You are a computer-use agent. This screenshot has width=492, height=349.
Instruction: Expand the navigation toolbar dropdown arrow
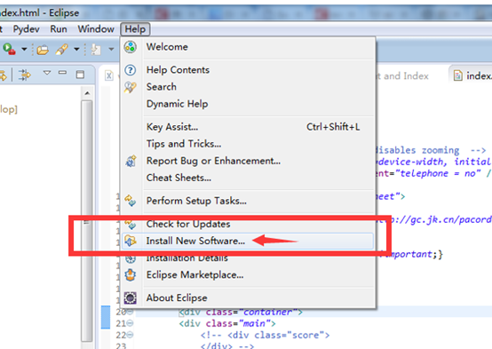[111, 49]
